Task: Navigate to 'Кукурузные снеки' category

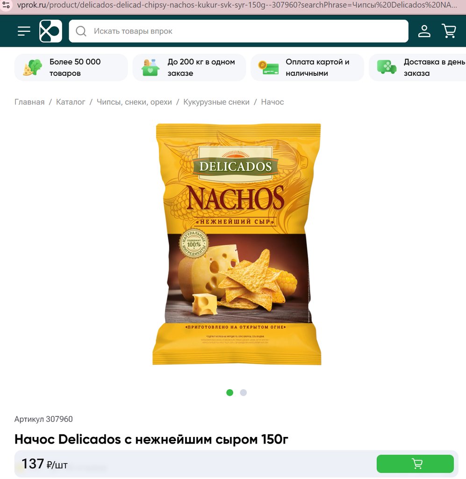Action: [216, 102]
